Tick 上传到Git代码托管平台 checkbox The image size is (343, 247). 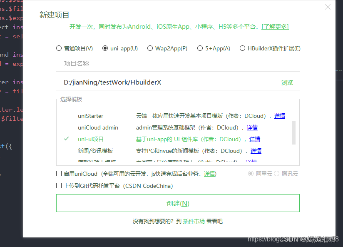point(59,186)
